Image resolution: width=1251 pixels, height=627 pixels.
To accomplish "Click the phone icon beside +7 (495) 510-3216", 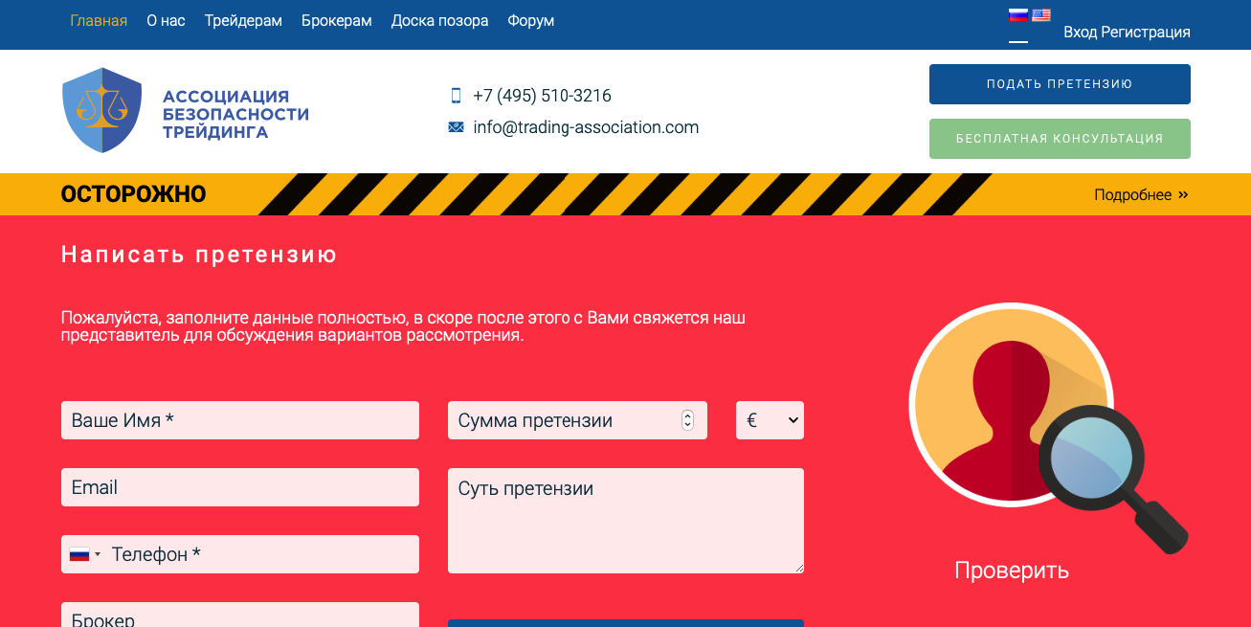I will 457,95.
